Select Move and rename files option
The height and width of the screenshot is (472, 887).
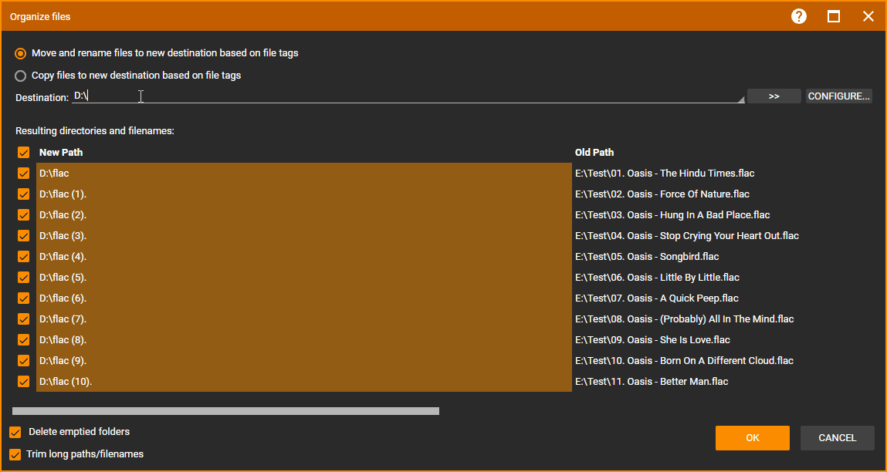(x=21, y=53)
